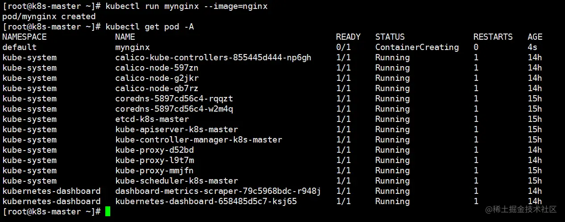Click kube-scheduler-k8s-master pod name
Viewport: 565px width, 222px height.
[177, 181]
